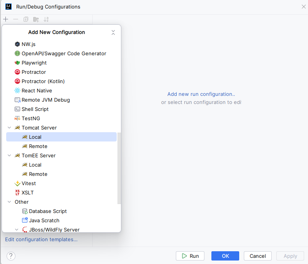Click the Protractor (Kotlin) label

(x=43, y=81)
